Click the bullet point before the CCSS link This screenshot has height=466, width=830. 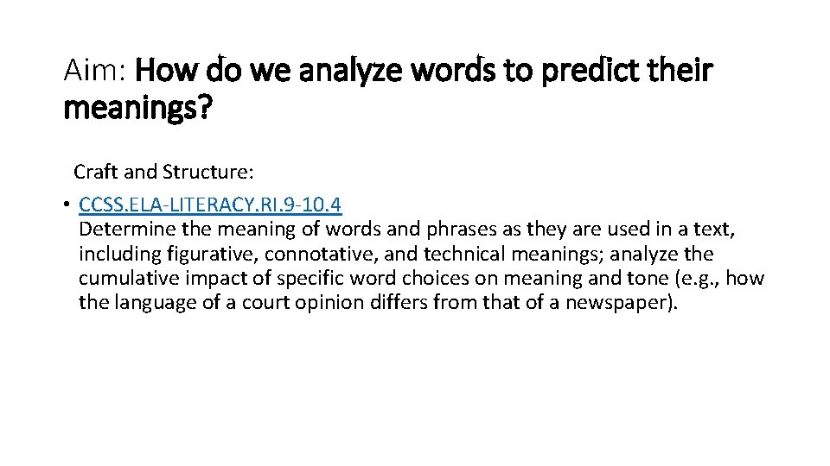click(67, 205)
